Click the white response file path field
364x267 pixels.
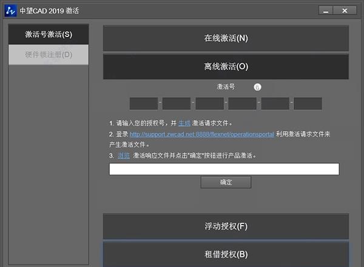tap(224, 169)
